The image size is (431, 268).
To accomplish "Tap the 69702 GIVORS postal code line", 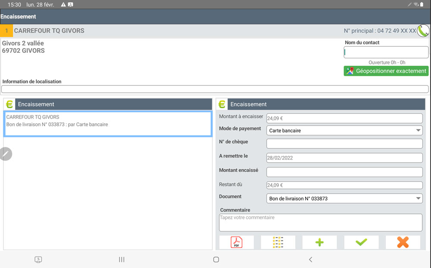I will pyautogui.click(x=23, y=50).
